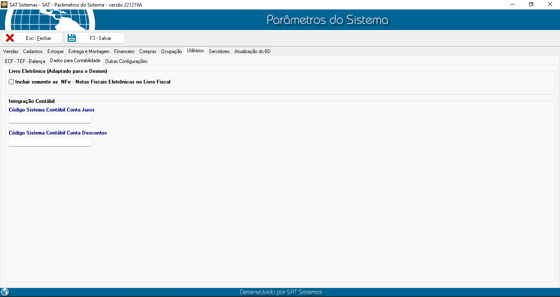The width and height of the screenshot is (560, 297).
Task: Go to the Entrega e Montagem tab
Action: pos(89,51)
